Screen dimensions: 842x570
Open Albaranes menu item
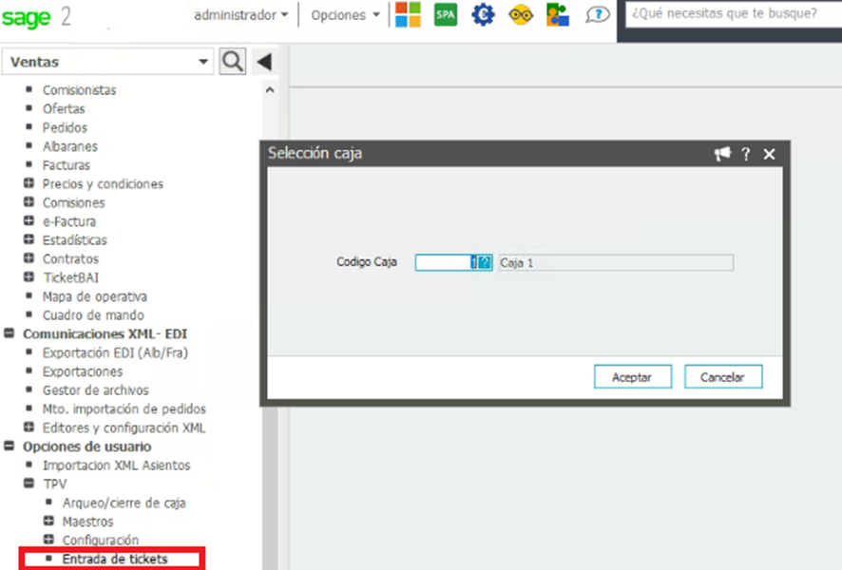(x=70, y=146)
